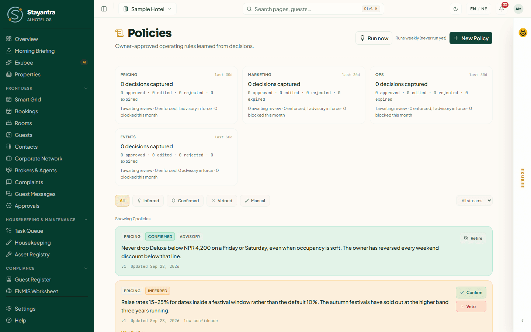Go to Guests list

47,135
